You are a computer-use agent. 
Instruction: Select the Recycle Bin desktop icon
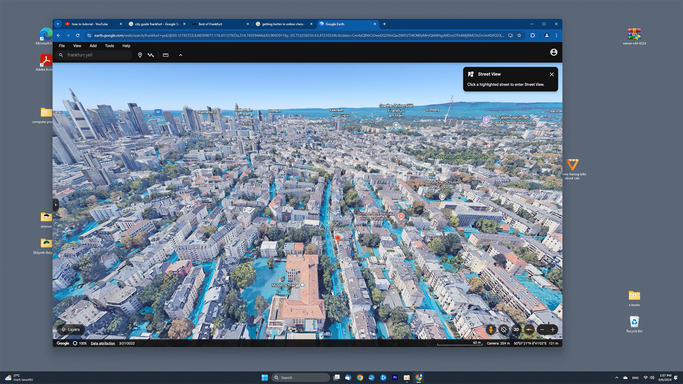(634, 324)
